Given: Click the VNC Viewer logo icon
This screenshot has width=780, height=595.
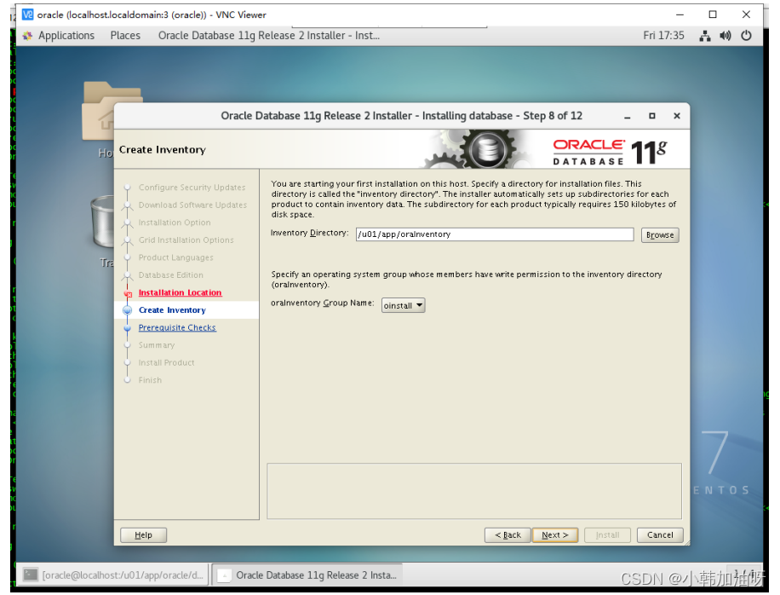Looking at the screenshot, I should point(28,14).
